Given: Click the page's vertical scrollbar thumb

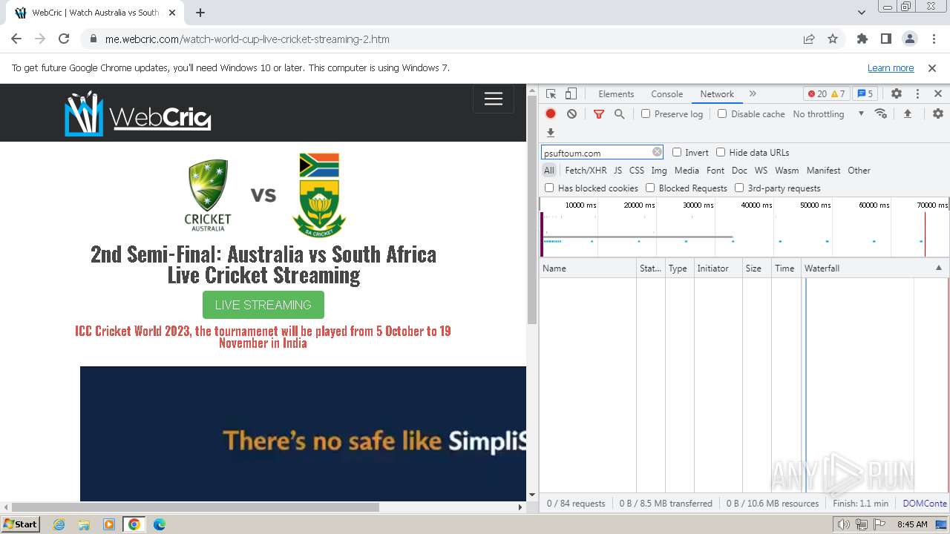Looking at the screenshot, I should (x=531, y=210).
